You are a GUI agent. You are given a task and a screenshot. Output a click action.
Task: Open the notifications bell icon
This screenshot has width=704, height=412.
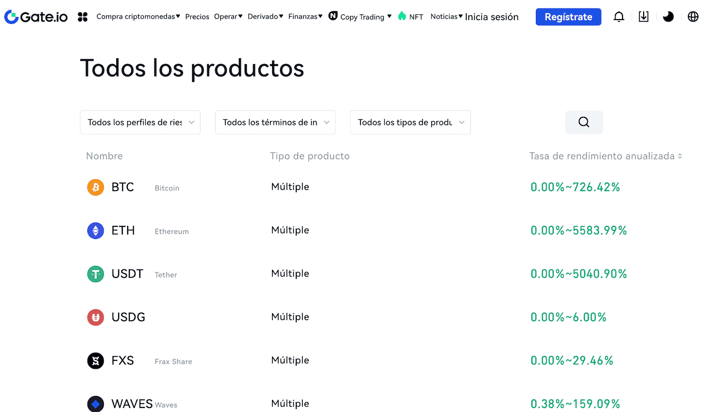tap(619, 17)
